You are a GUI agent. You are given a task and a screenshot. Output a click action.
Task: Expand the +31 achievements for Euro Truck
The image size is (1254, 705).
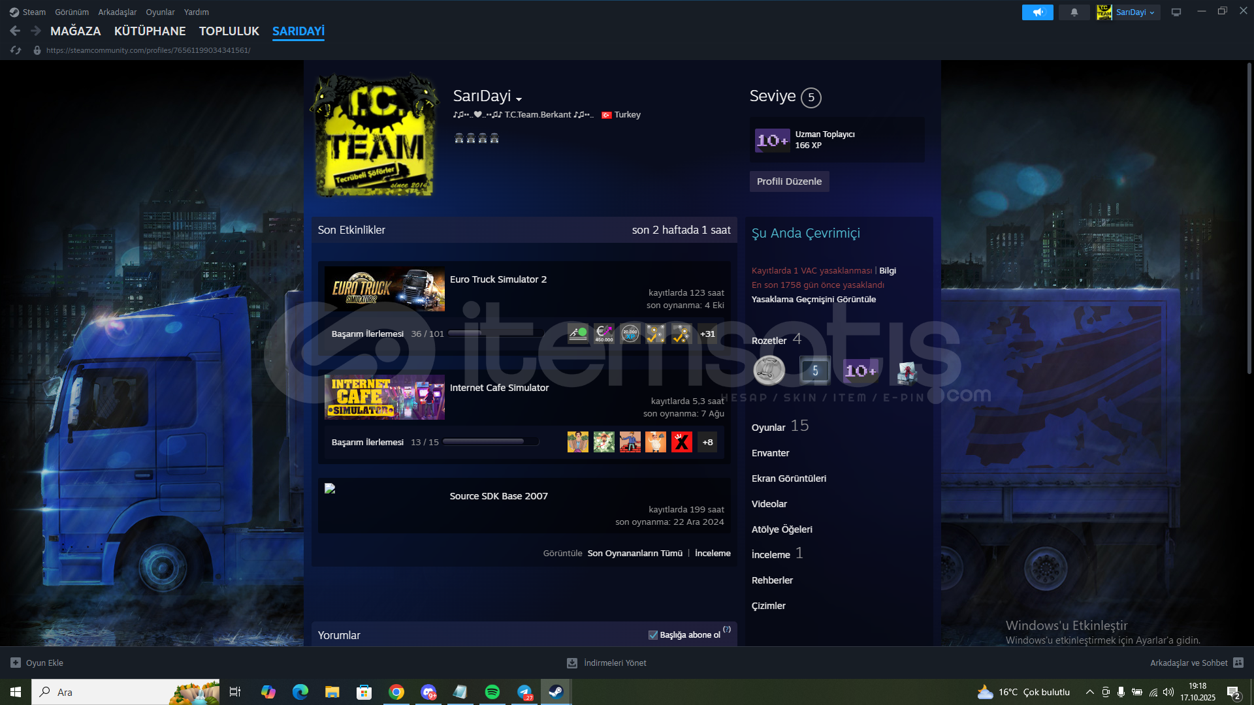[707, 334]
